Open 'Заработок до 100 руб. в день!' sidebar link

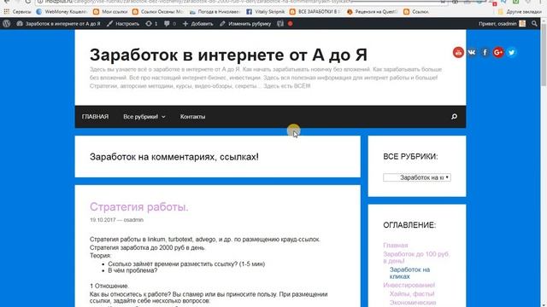pos(416,258)
